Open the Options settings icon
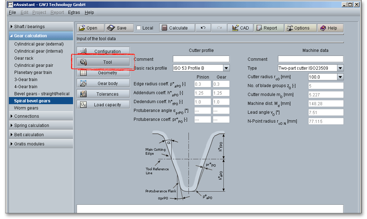Screen dimensions: 367x219 289,28
